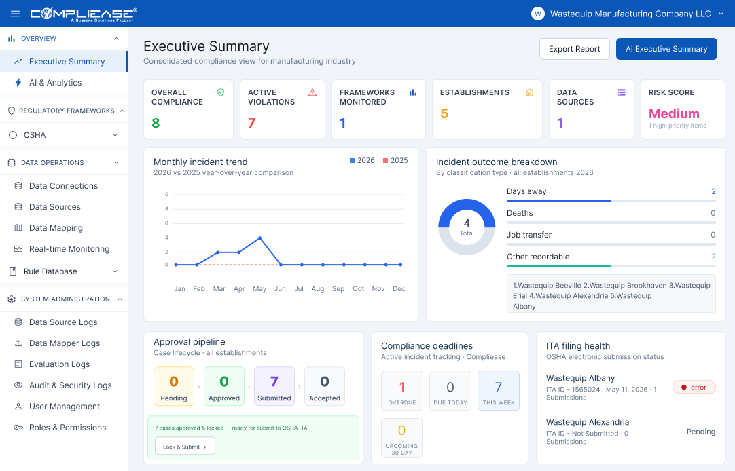Click the sidebar Data Sources icon
The width and height of the screenshot is (735, 471).
[18, 207]
